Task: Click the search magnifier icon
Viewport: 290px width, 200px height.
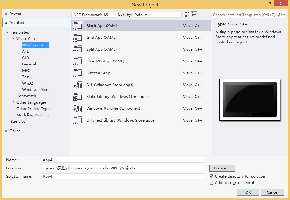Action: coord(280,15)
